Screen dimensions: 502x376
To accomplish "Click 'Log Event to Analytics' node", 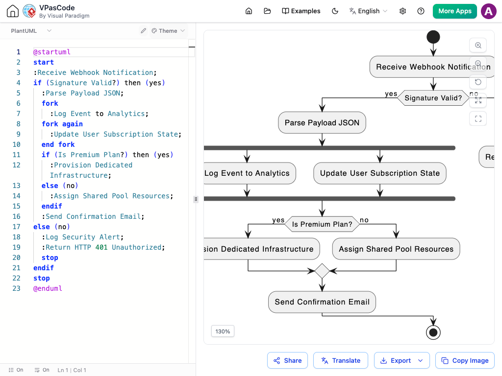I will [x=250, y=173].
